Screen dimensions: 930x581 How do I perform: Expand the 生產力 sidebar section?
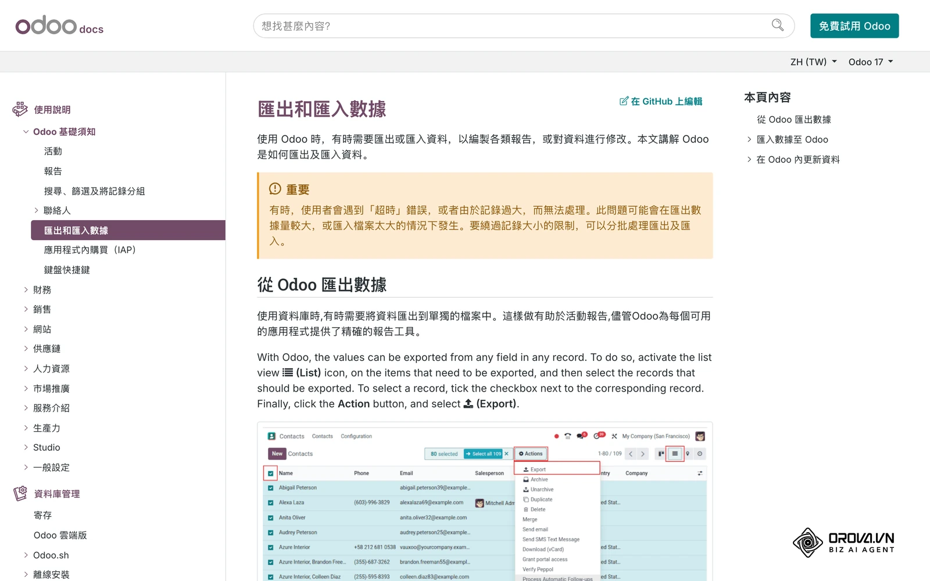click(26, 428)
